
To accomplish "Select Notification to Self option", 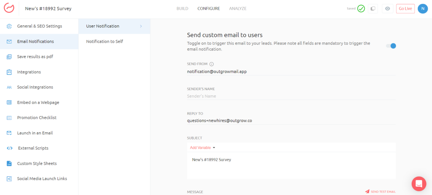I will pos(105,41).
